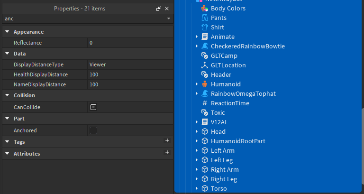
Task: Click the Animate script icon
Action: pyautogui.click(x=205, y=37)
